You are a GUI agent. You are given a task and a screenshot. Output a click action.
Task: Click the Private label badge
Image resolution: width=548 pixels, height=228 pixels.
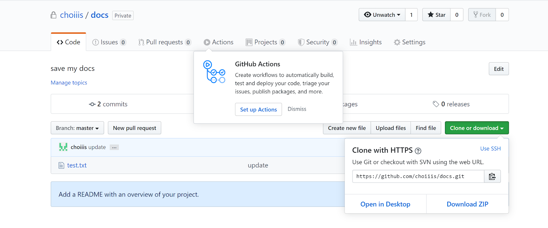[123, 15]
